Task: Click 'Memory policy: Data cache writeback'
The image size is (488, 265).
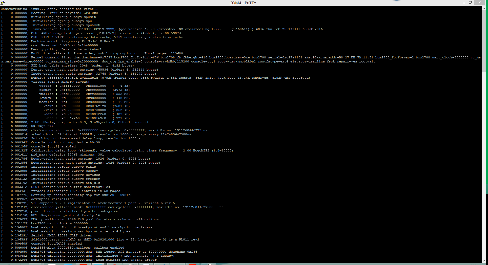Action: click(x=66, y=49)
